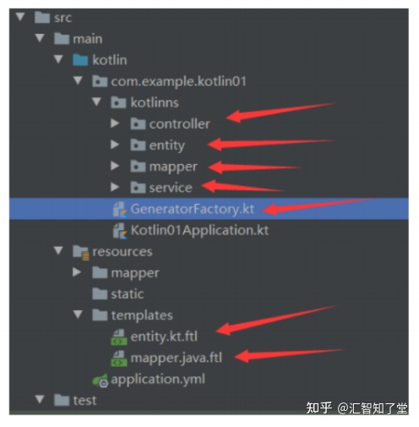Screen dimensions: 419x427
Task: Click the application.yml Spring config icon
Action: pyautogui.click(x=101, y=380)
